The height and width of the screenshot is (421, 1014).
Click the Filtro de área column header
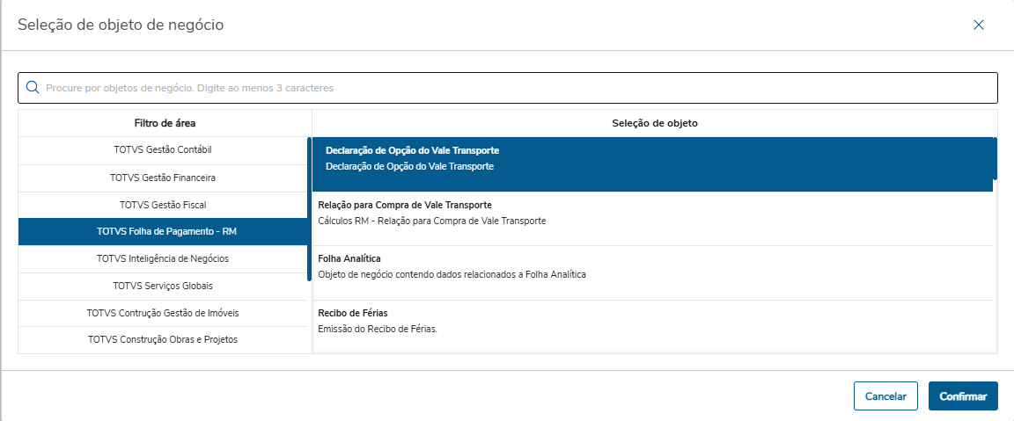pos(165,123)
